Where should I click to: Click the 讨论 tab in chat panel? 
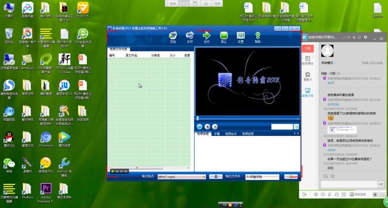pos(324,73)
